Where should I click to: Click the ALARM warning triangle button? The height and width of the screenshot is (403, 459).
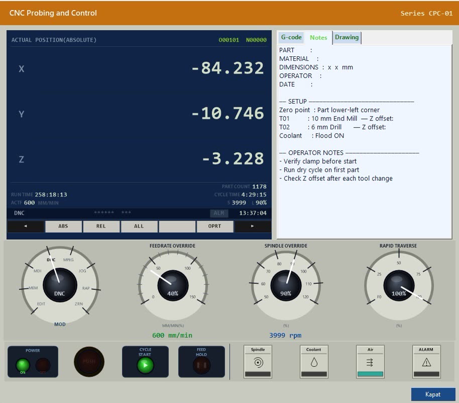click(426, 362)
